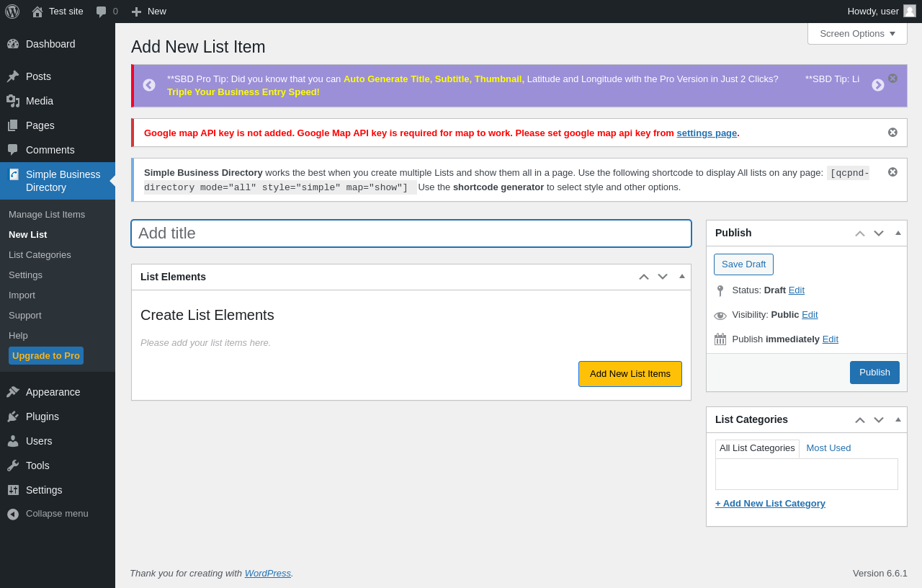Open Help submenu page
Image resolution: width=922 pixels, height=588 pixels.
click(18, 335)
